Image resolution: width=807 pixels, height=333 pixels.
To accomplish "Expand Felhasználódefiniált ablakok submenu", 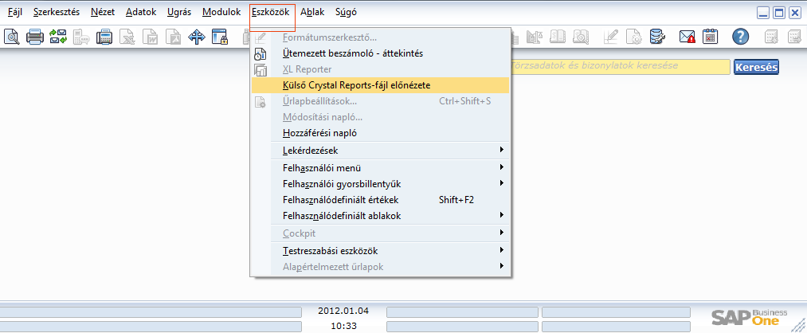I will point(380,216).
